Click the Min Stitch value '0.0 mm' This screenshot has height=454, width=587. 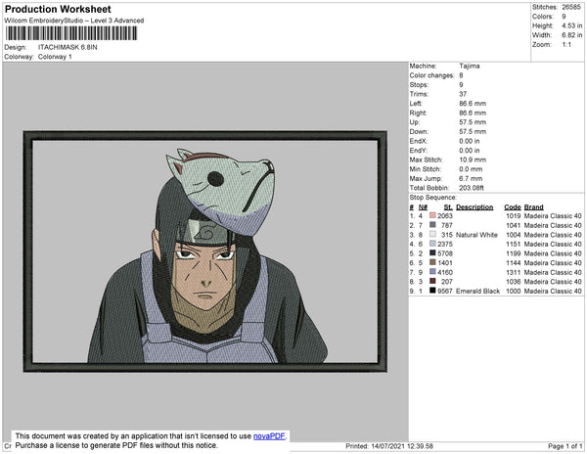pyautogui.click(x=471, y=169)
